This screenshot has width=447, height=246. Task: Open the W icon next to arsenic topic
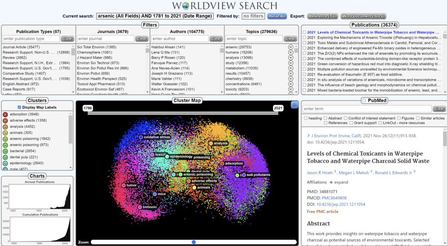pos(291,47)
